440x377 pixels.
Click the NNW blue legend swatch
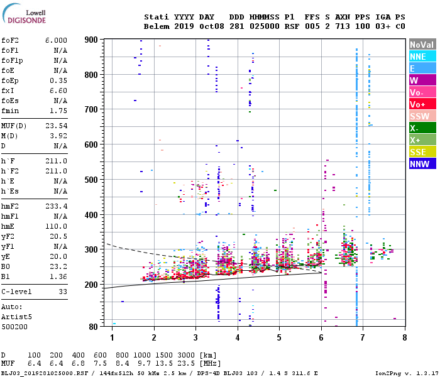tap(422, 164)
